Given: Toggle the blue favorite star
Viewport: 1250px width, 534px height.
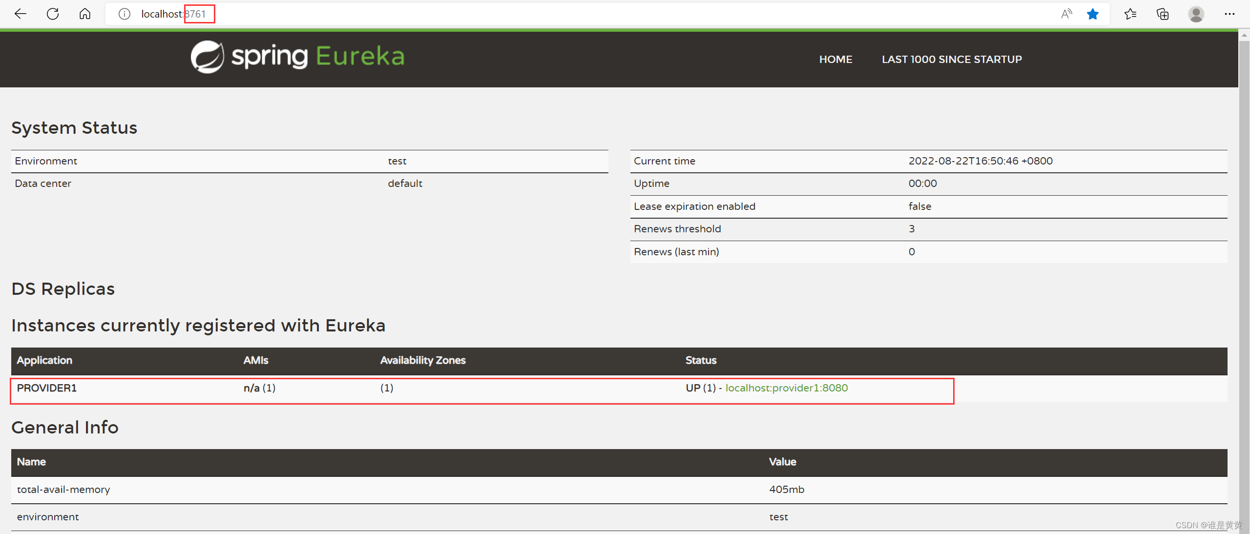Looking at the screenshot, I should tap(1093, 14).
